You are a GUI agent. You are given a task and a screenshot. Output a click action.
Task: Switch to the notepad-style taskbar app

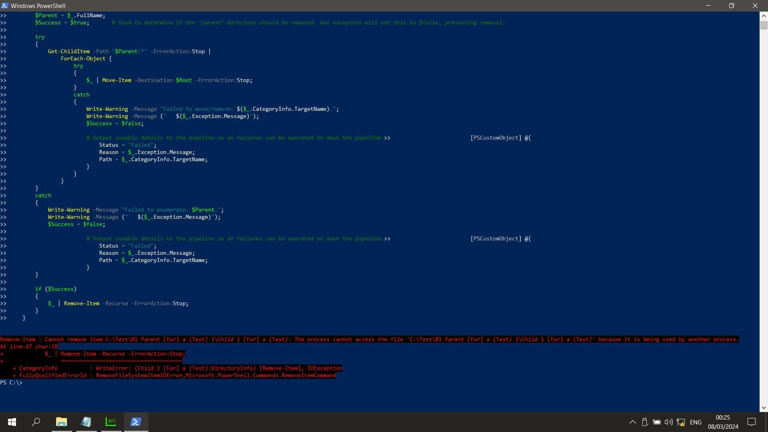coord(86,422)
